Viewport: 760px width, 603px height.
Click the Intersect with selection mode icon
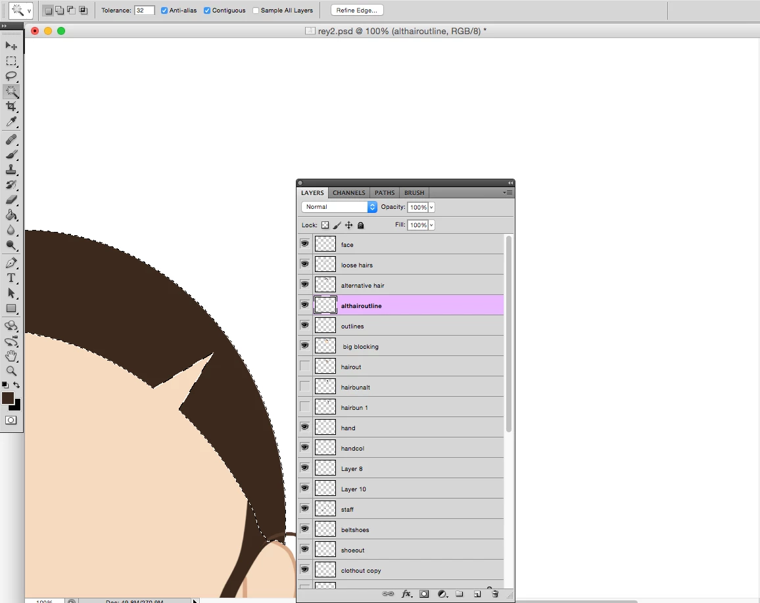[83, 10]
